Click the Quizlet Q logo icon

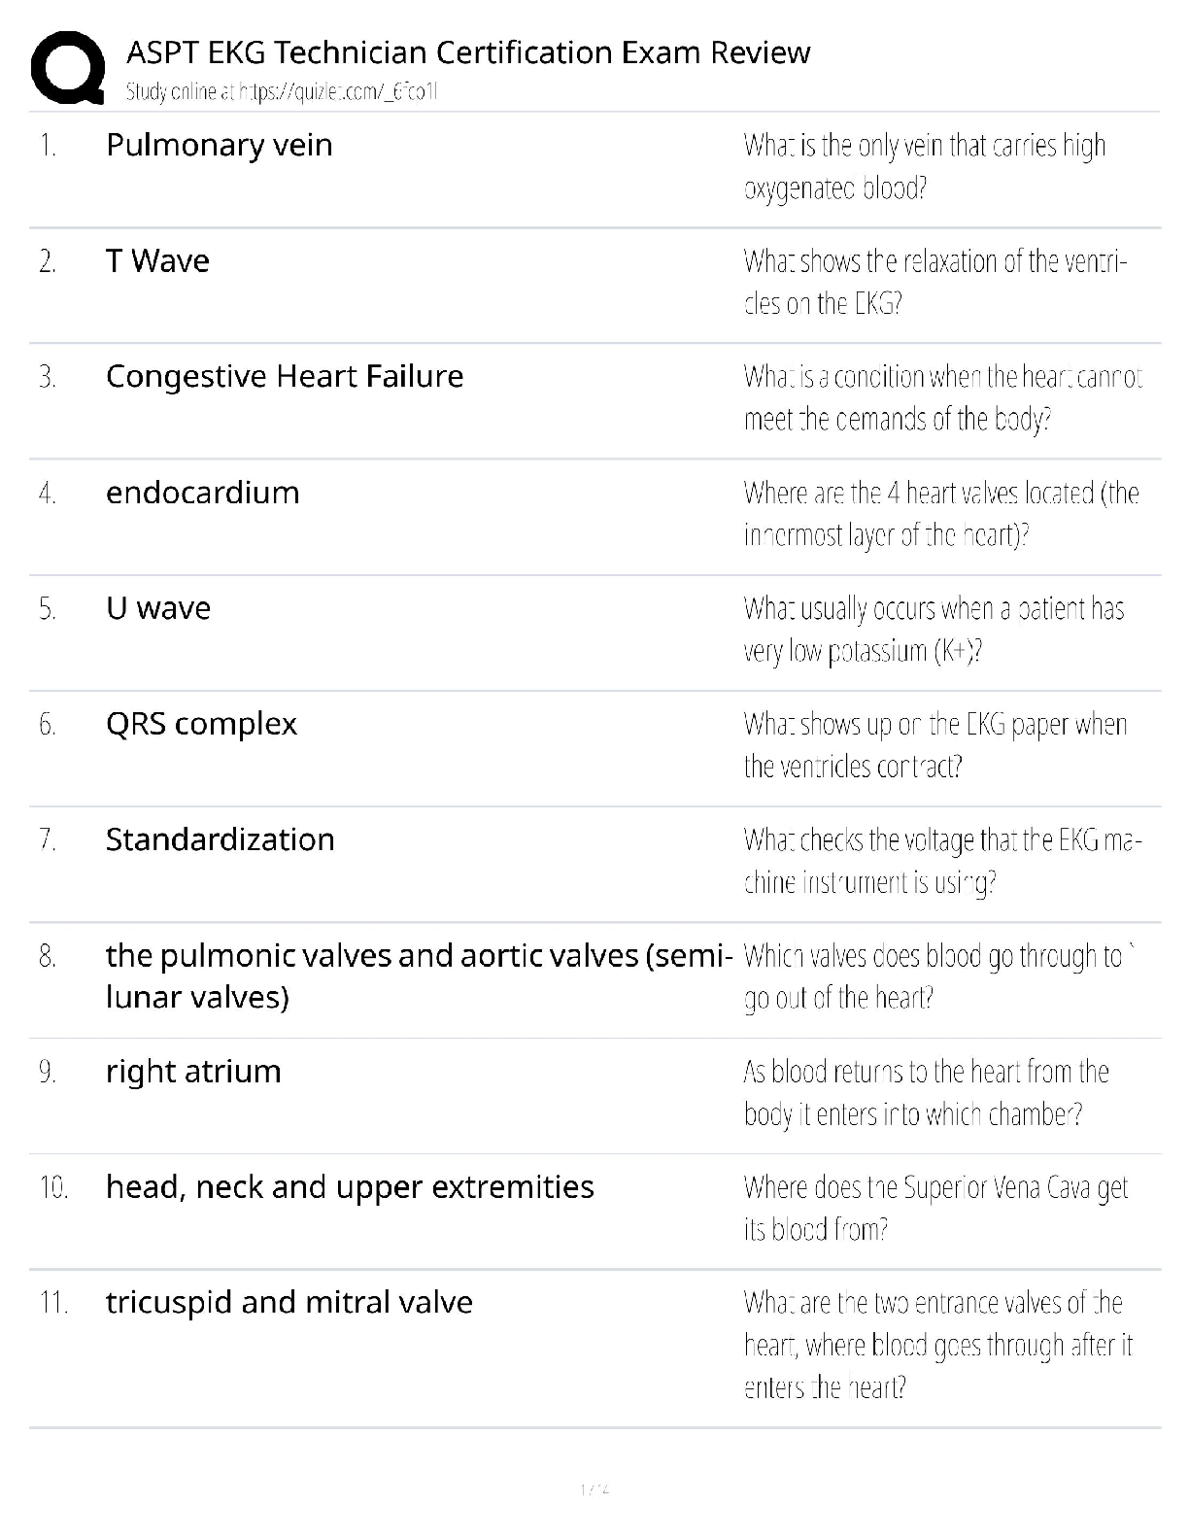tap(68, 67)
